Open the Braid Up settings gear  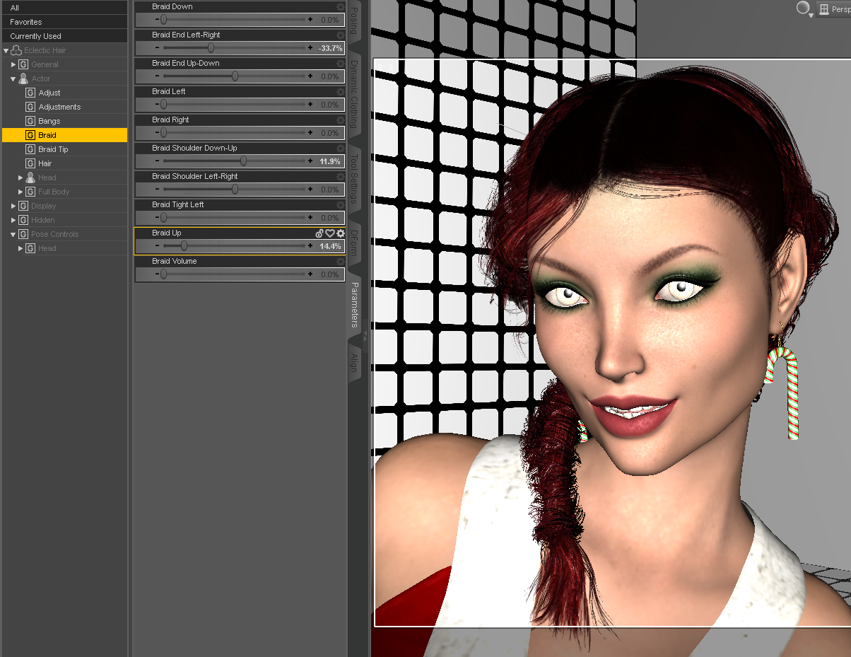[341, 233]
